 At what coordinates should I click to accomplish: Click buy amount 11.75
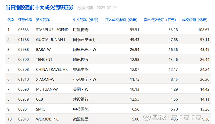pyautogui.click(x=135, y=79)
